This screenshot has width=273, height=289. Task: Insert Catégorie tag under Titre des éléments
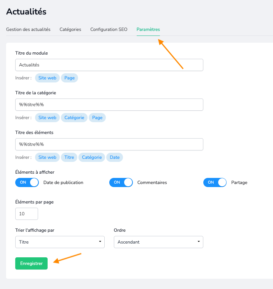(x=92, y=157)
